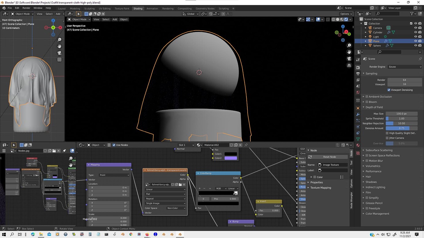Click ColorRamp Pos field showing 0.900
This screenshot has width=424, height=238.
tap(224, 199)
